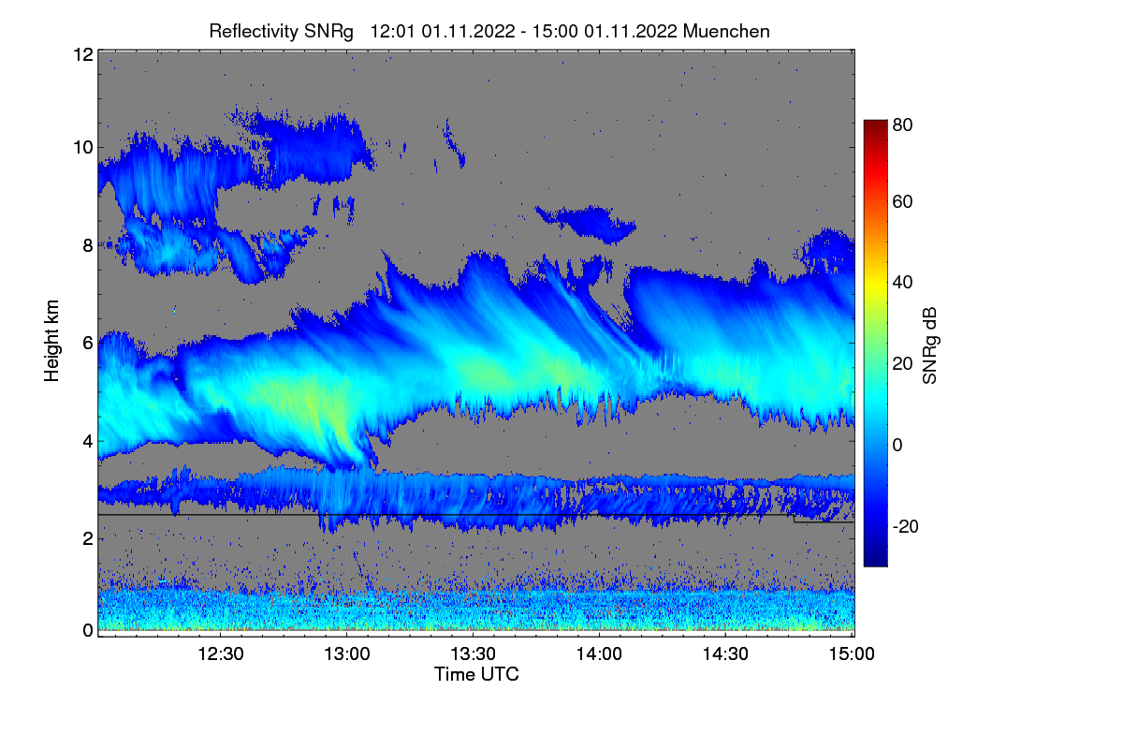
Task: Click the 14:30 time tick label
Action: tap(726, 654)
